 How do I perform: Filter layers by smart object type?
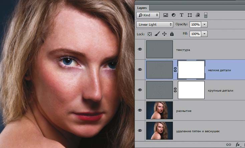pyautogui.click(x=198, y=15)
